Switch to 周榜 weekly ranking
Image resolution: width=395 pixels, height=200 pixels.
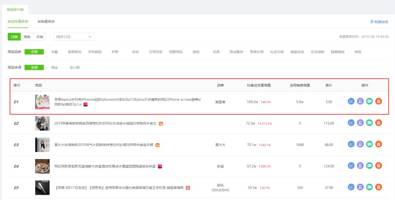pyautogui.click(x=27, y=37)
